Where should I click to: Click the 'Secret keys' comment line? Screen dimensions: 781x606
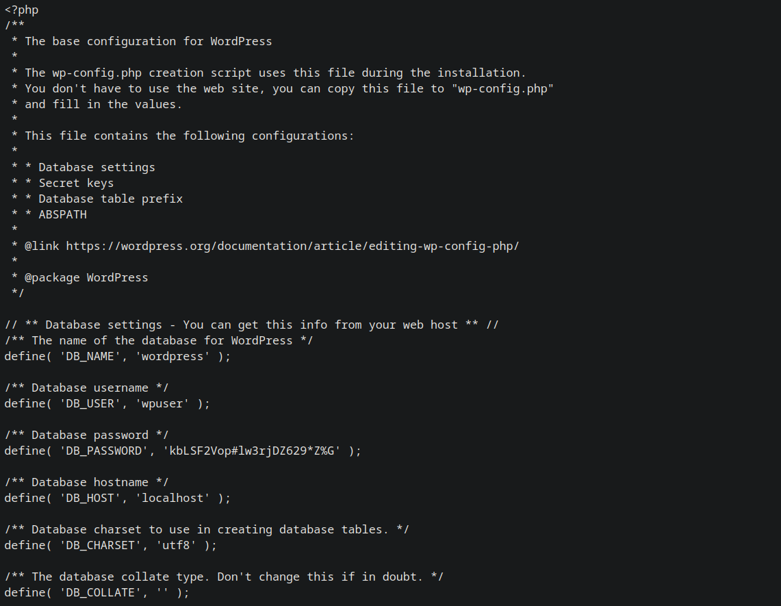coord(76,183)
